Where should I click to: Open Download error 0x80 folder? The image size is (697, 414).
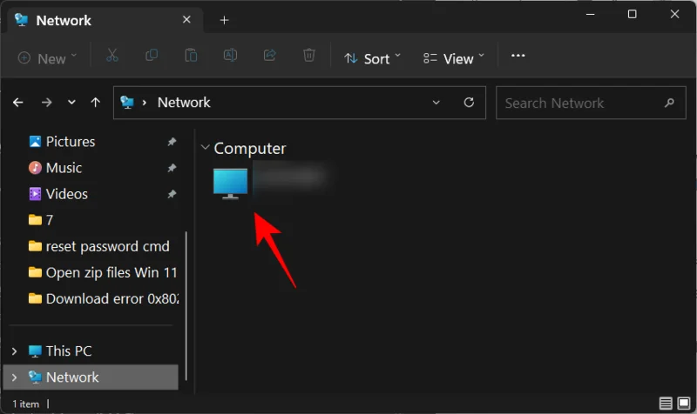click(103, 298)
